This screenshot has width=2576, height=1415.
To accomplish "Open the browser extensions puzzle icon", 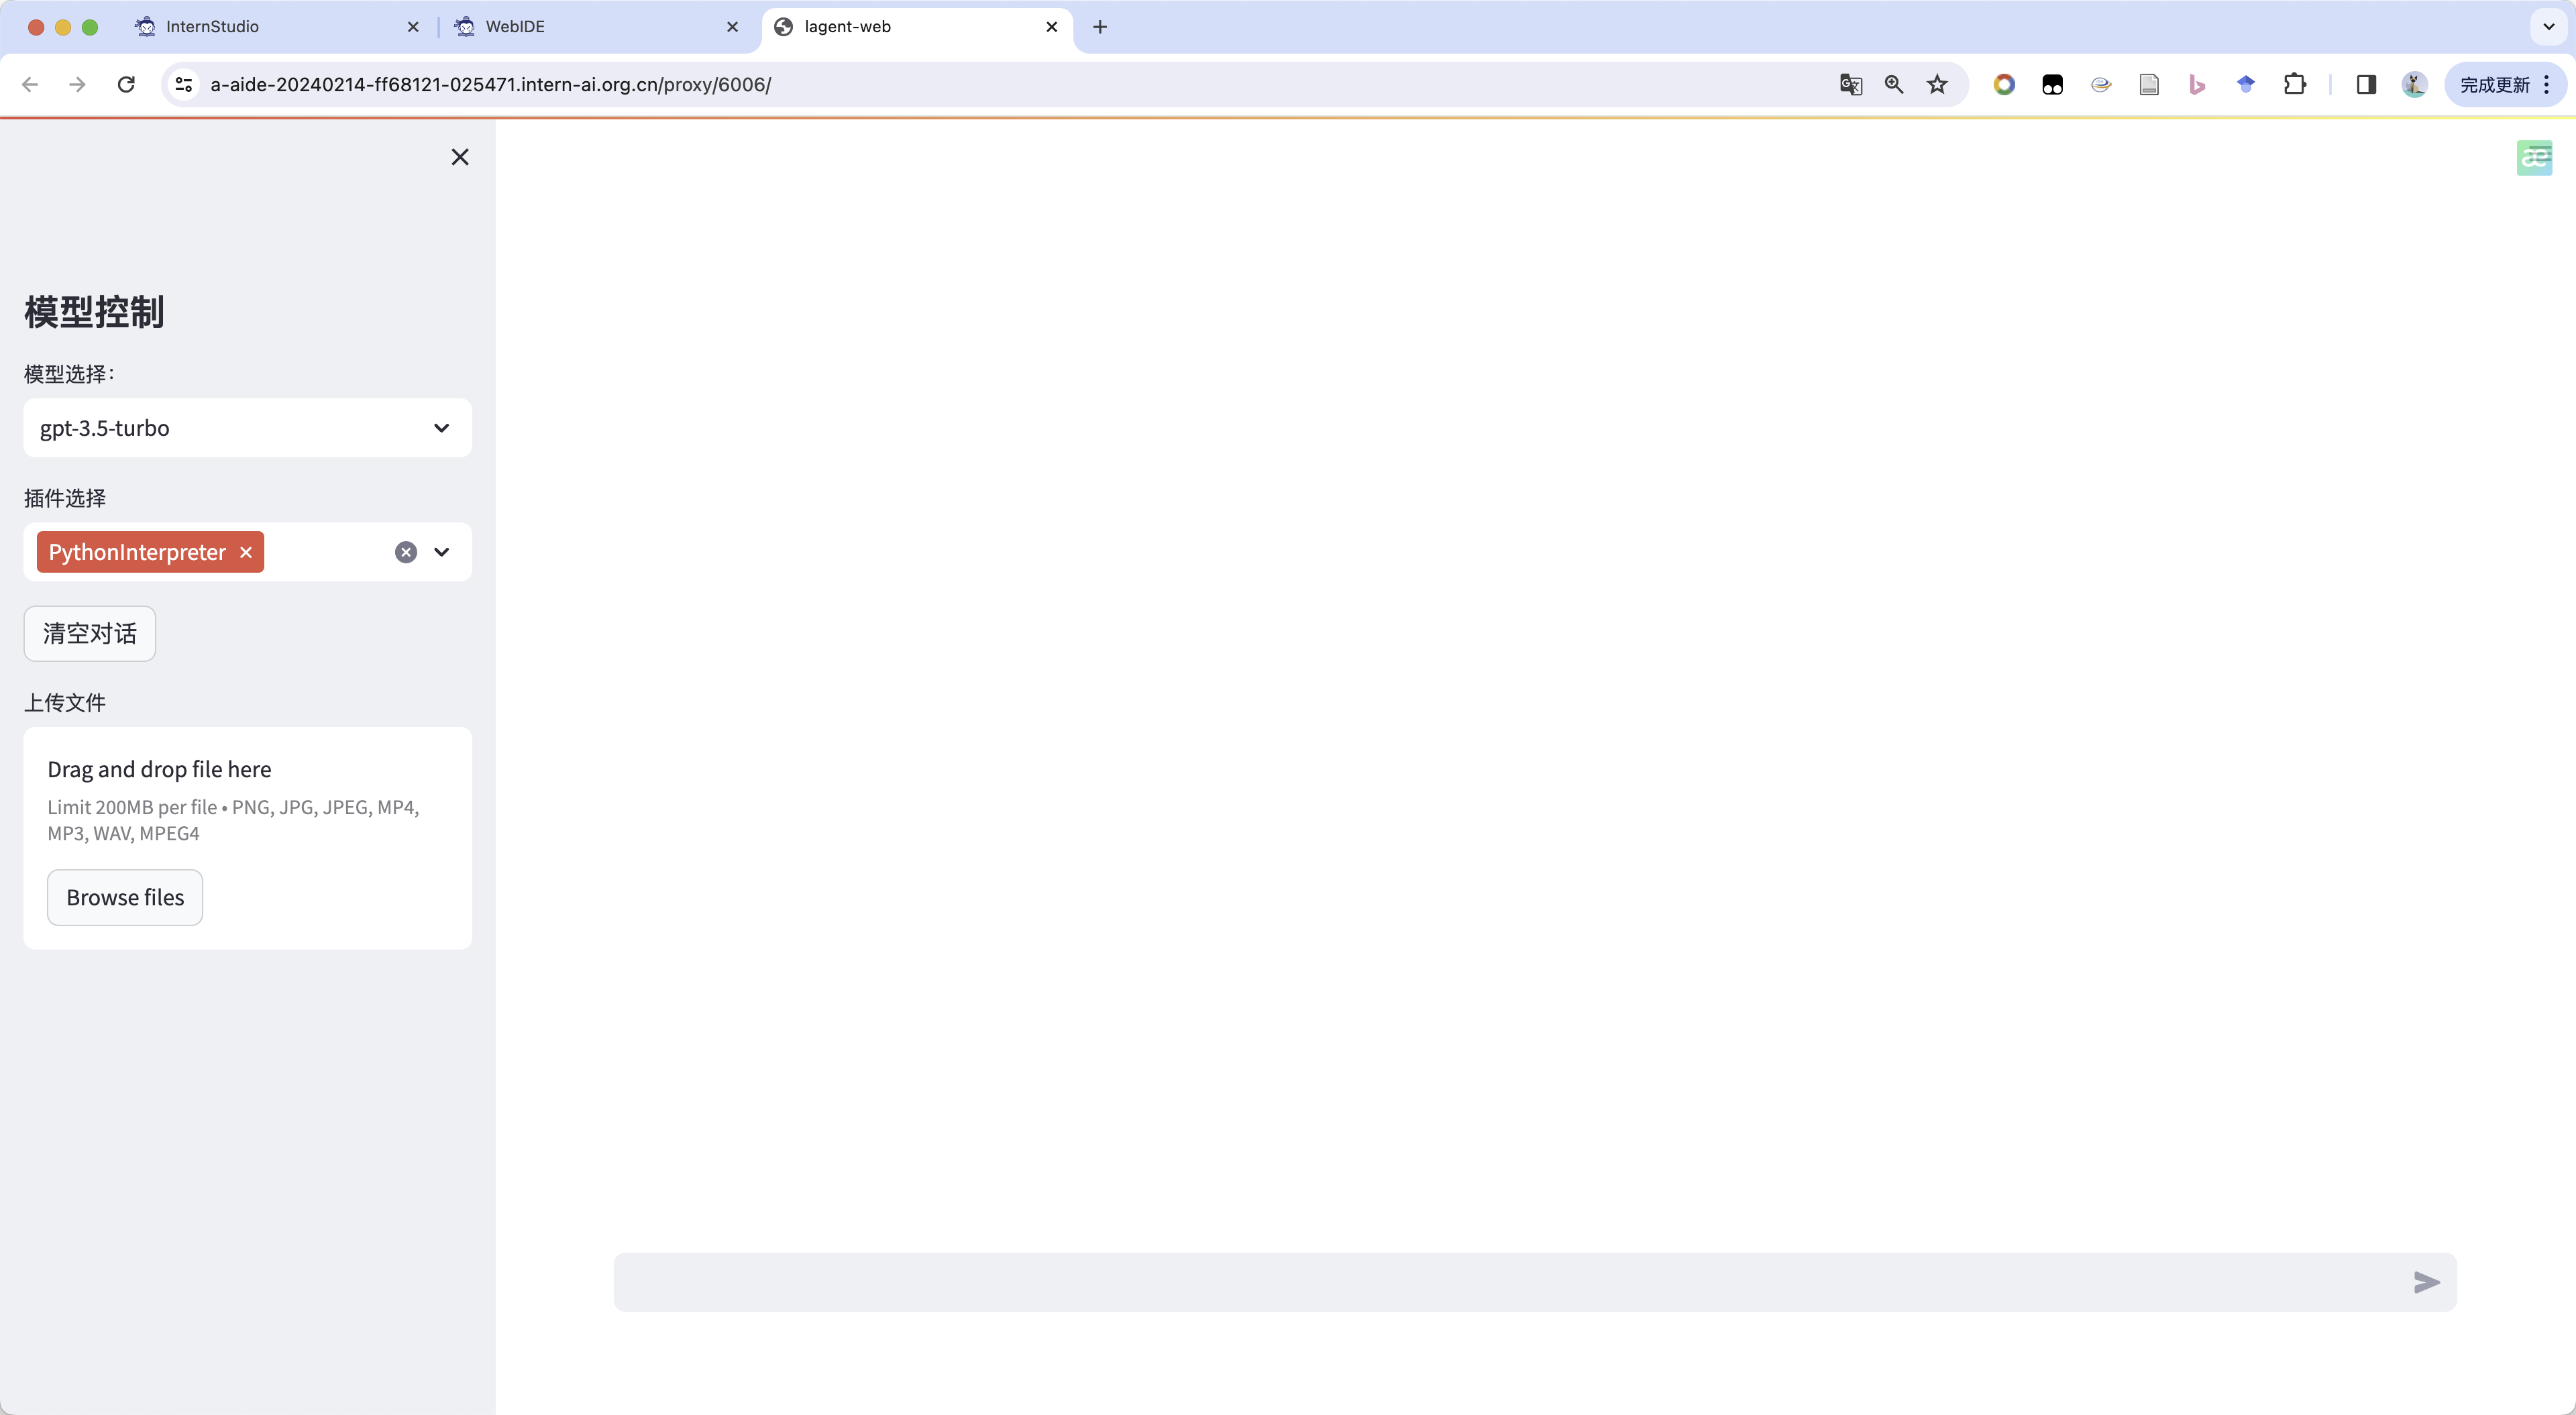I will tap(2295, 85).
